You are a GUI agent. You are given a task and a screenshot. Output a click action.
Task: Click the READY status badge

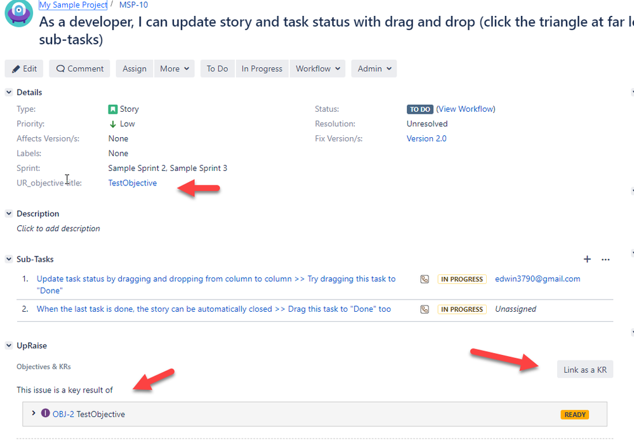coord(574,415)
